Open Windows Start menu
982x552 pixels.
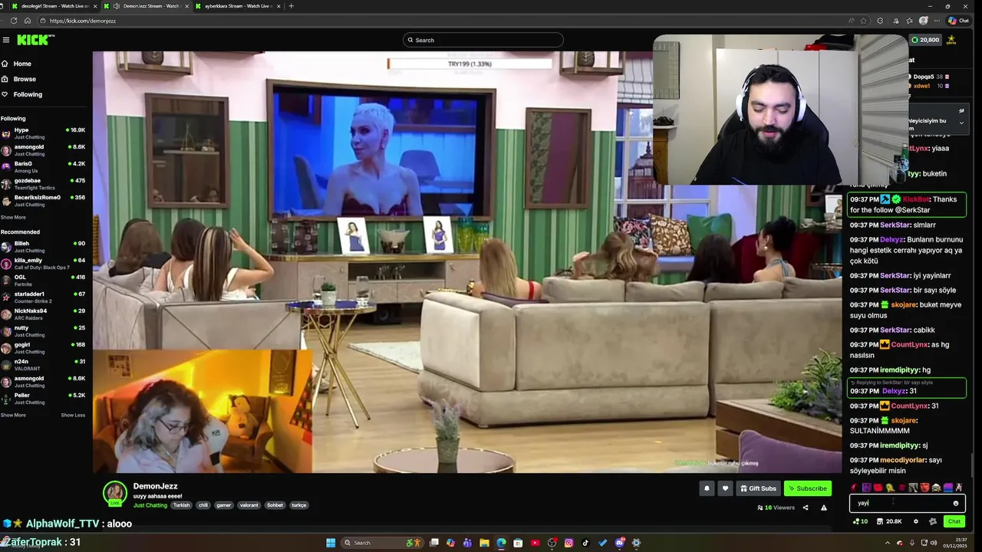coord(331,543)
